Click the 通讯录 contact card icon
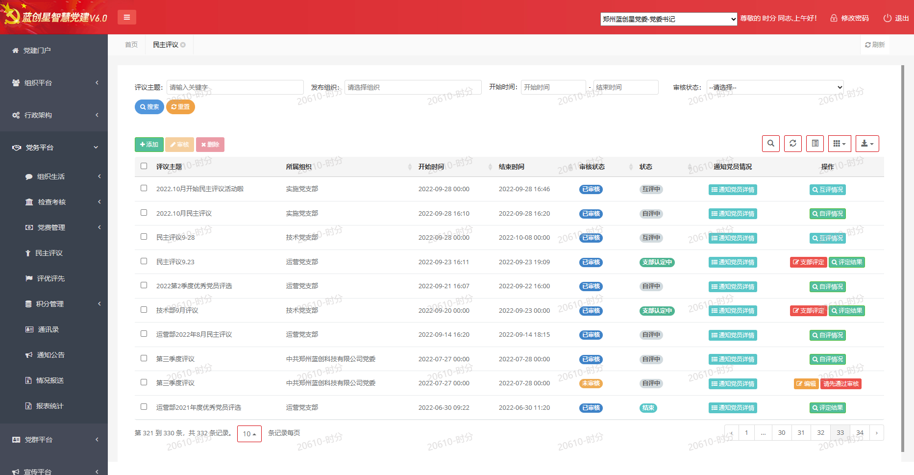The height and width of the screenshot is (475, 914). point(29,329)
